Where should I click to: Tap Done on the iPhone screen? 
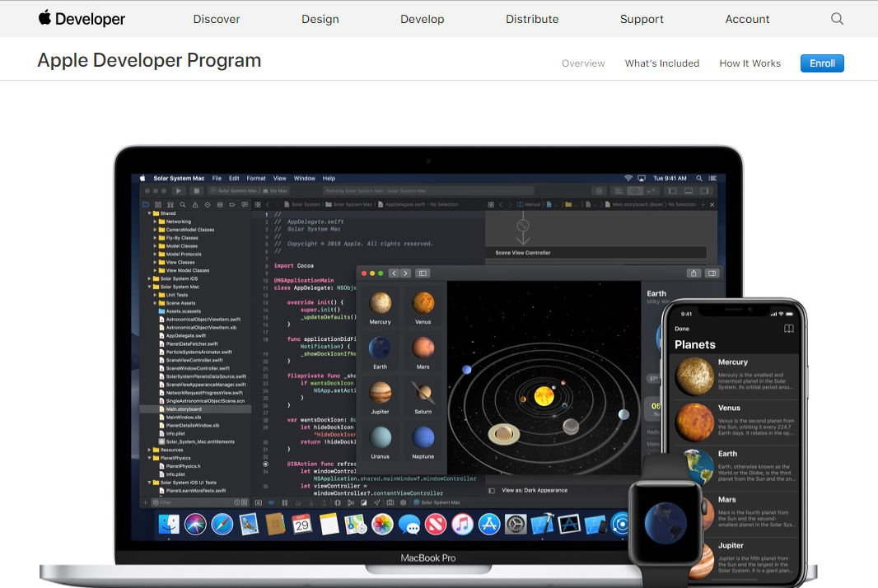point(682,329)
